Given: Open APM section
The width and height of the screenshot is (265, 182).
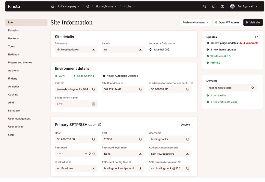Looking at the screenshot, I should pos(11,103).
